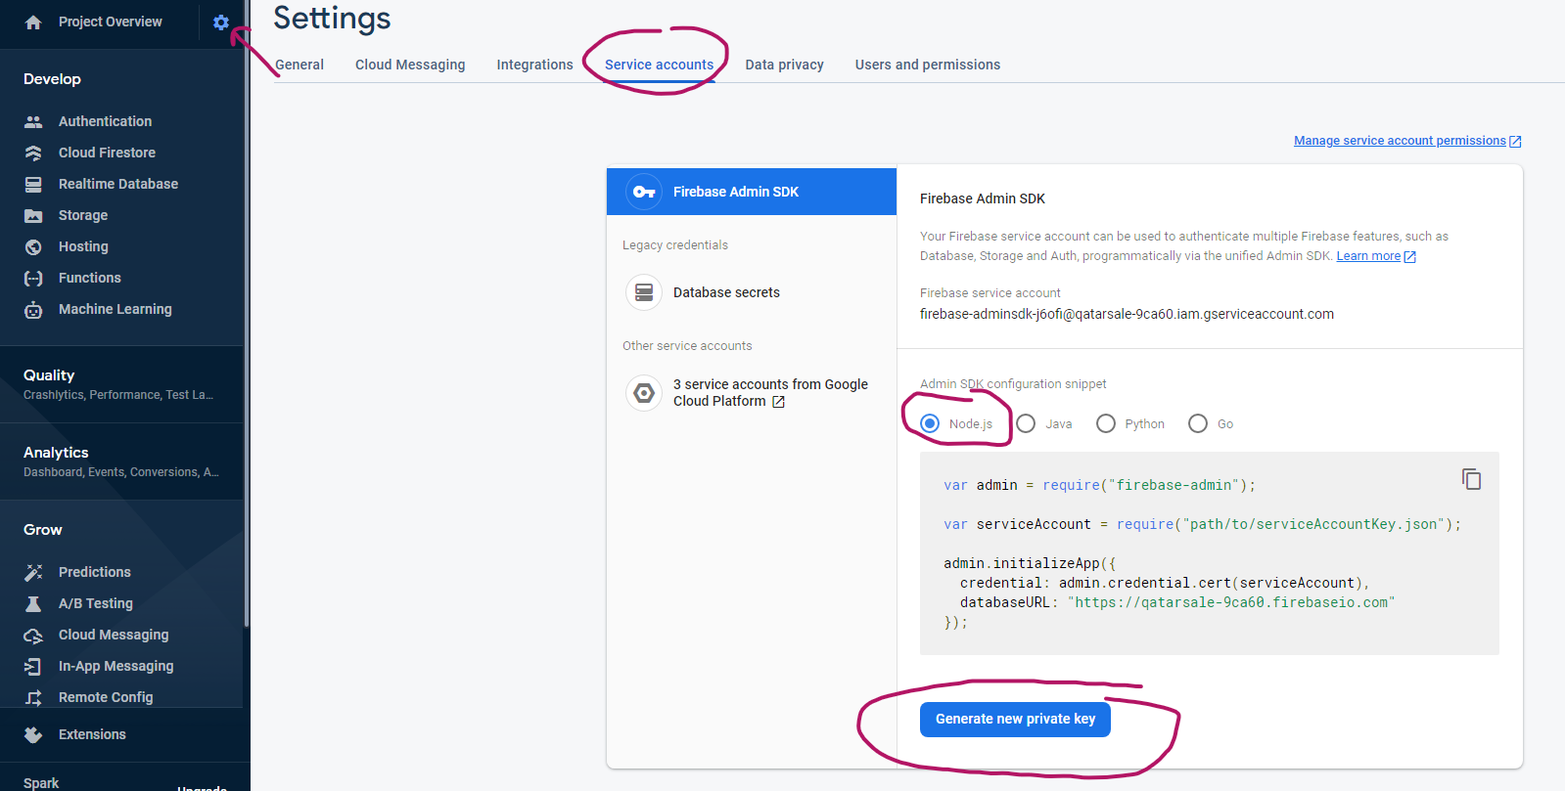Viewport: 1565px width, 791px height.
Task: Click the Firebase Admin SDK key icon
Action: [644, 192]
